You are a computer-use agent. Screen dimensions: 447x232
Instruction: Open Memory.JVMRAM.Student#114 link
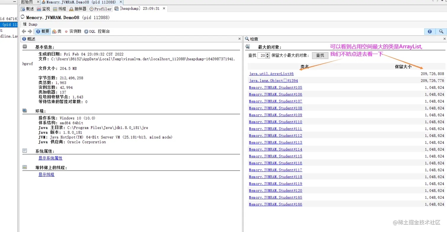[x=276, y=149]
